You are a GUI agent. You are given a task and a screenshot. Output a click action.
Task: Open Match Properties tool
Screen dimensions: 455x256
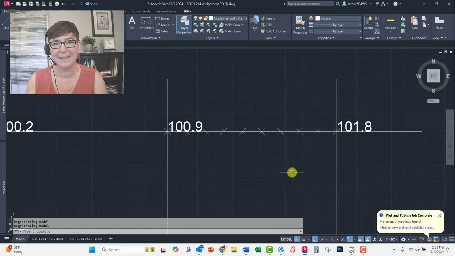(x=300, y=25)
